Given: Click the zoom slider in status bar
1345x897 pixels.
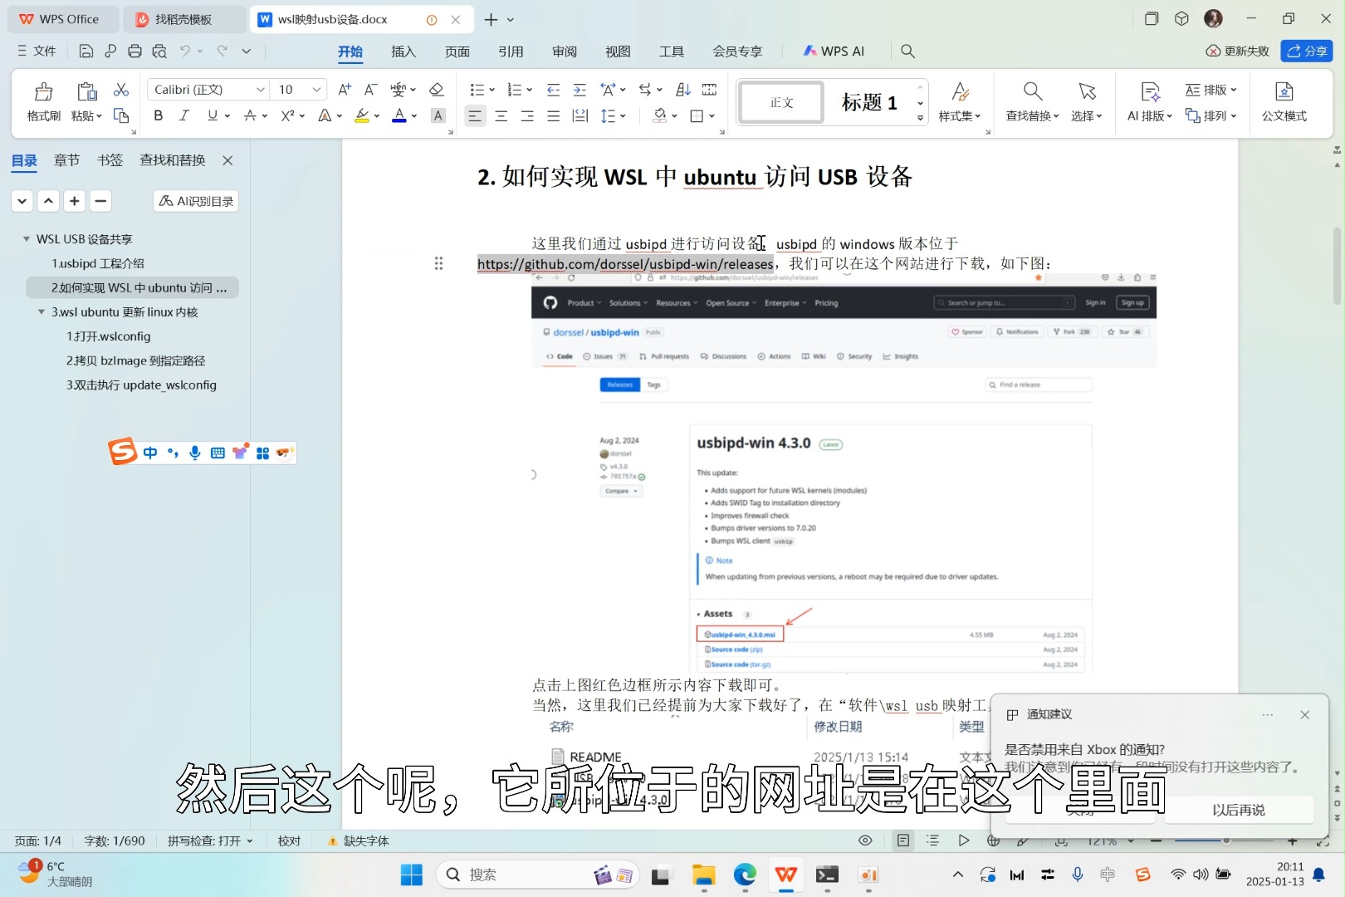Looking at the screenshot, I should click(1225, 841).
